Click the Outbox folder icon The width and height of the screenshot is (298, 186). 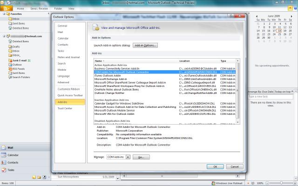pyautogui.click(x=10, y=65)
